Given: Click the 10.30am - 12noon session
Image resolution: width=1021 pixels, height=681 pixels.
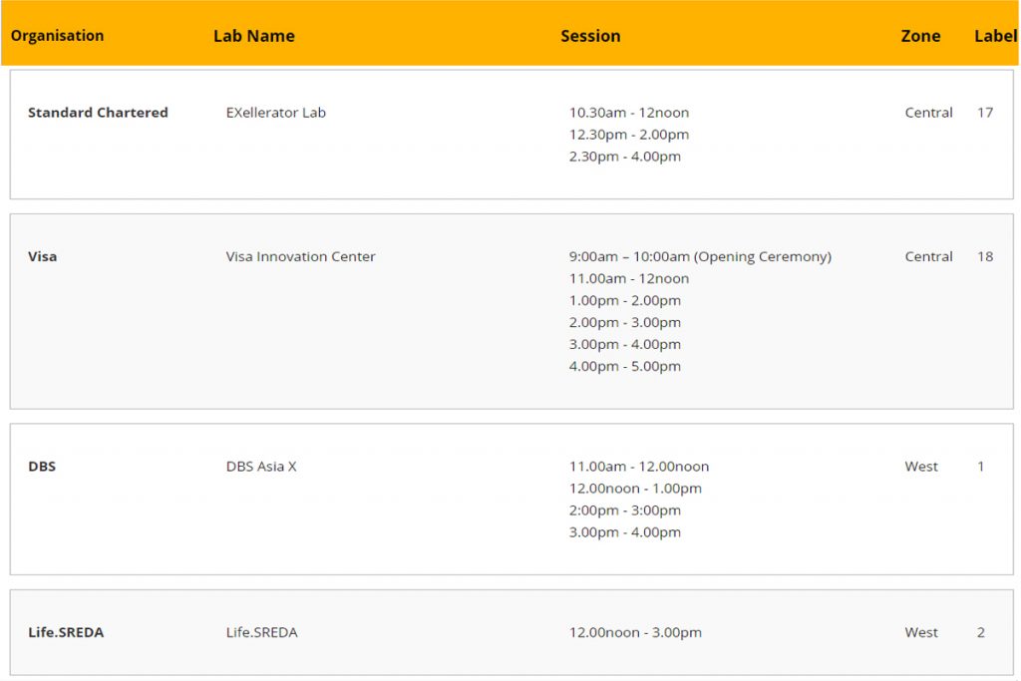Looking at the screenshot, I should (x=629, y=113).
